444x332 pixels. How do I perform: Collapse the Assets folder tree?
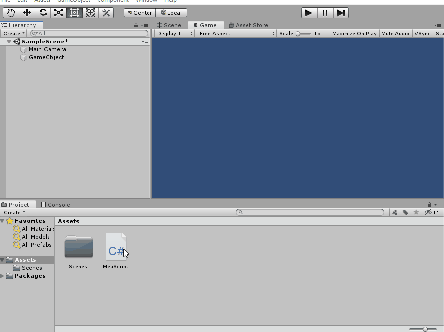click(x=2, y=260)
